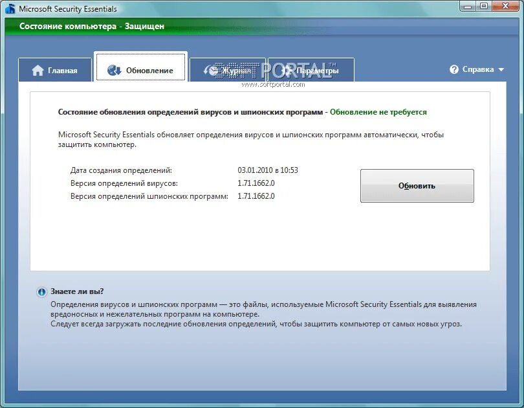Open the Справка help link
524x408 pixels.
coord(478,69)
